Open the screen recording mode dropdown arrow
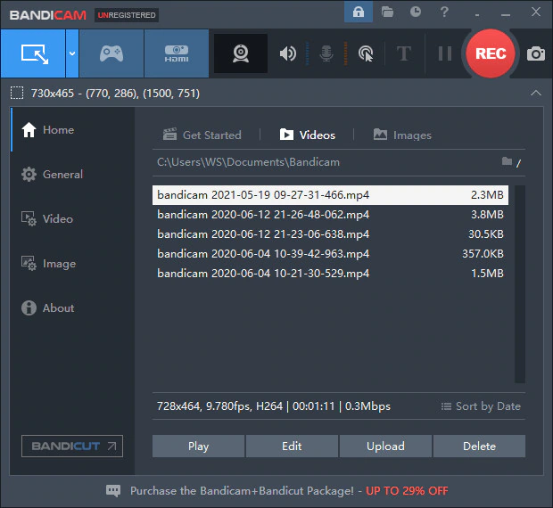 tap(72, 53)
